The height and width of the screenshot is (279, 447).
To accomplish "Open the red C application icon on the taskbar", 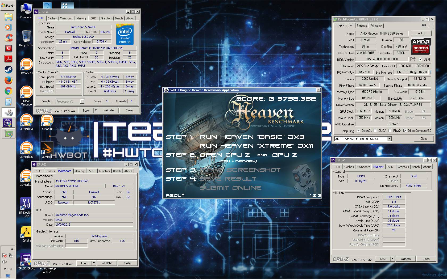I will [8, 48].
